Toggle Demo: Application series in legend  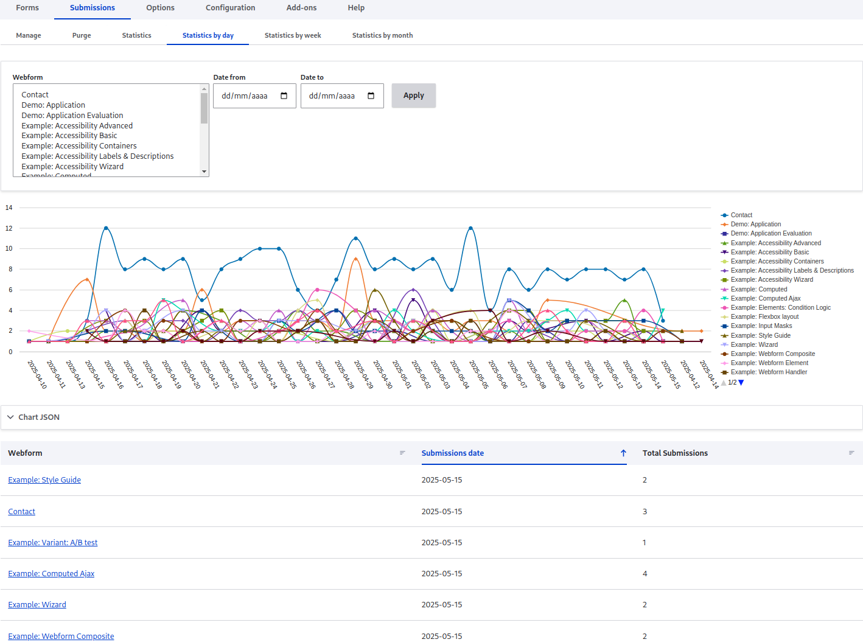pyautogui.click(x=751, y=224)
